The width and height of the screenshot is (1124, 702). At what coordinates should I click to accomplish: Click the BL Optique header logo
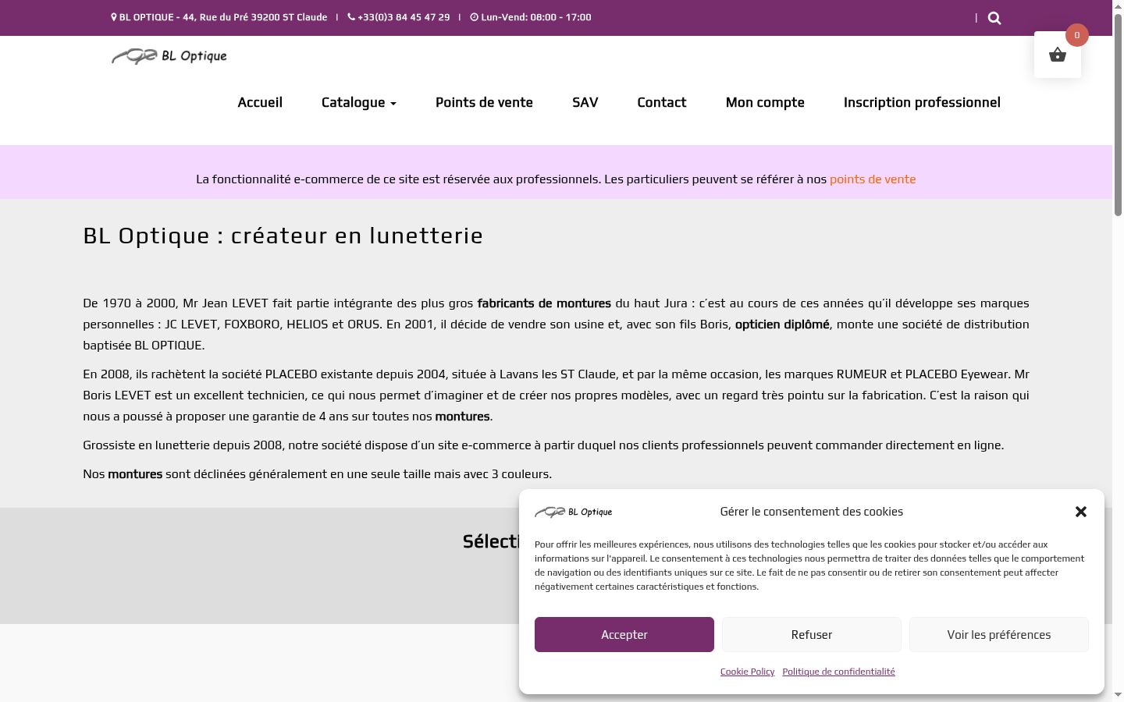pos(169,56)
